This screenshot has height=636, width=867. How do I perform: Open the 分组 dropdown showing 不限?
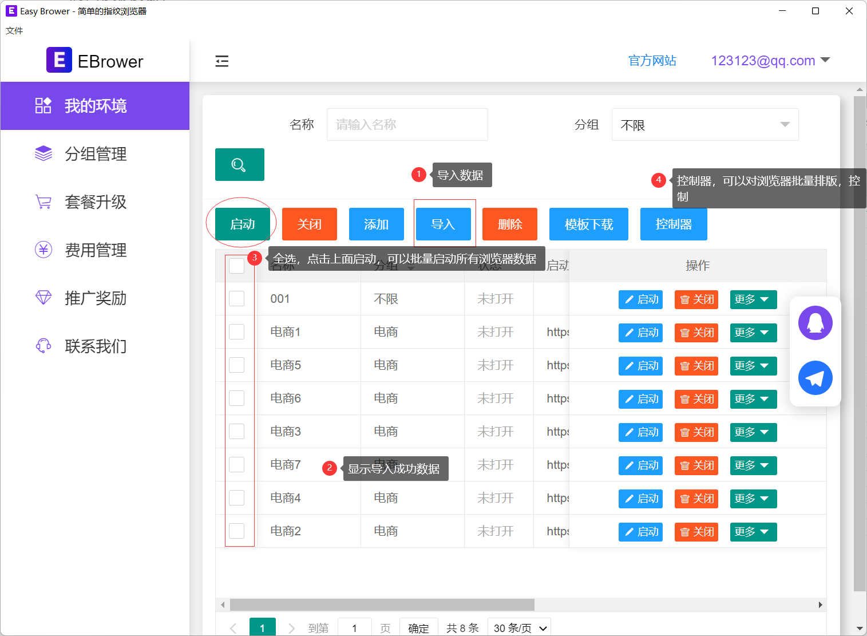coord(704,125)
